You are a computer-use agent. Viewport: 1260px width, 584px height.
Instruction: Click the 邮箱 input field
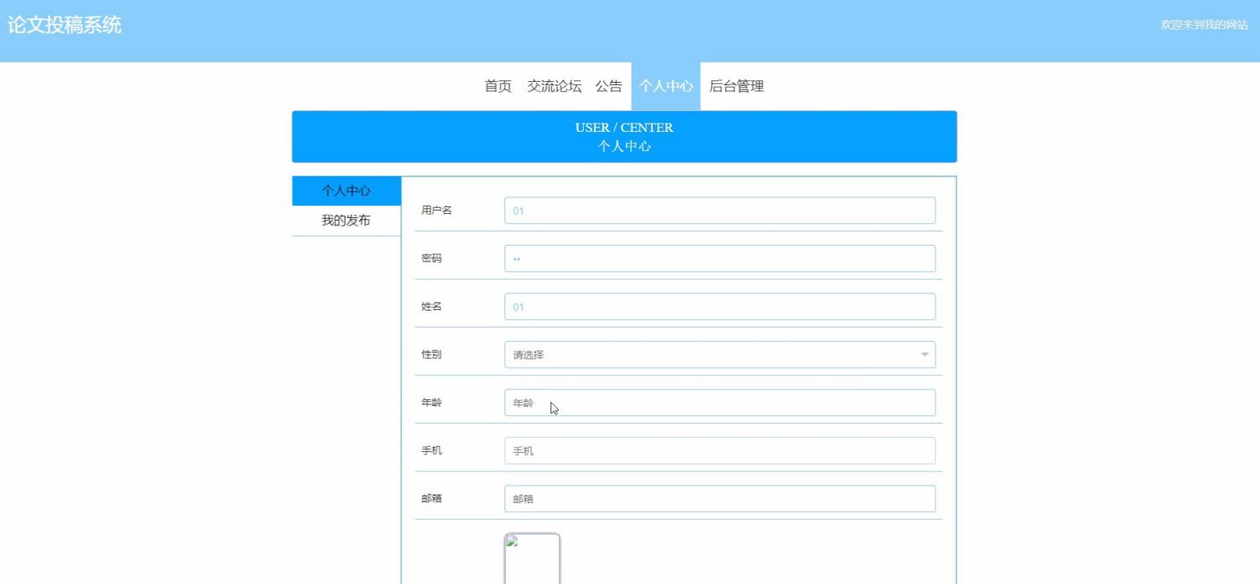720,499
